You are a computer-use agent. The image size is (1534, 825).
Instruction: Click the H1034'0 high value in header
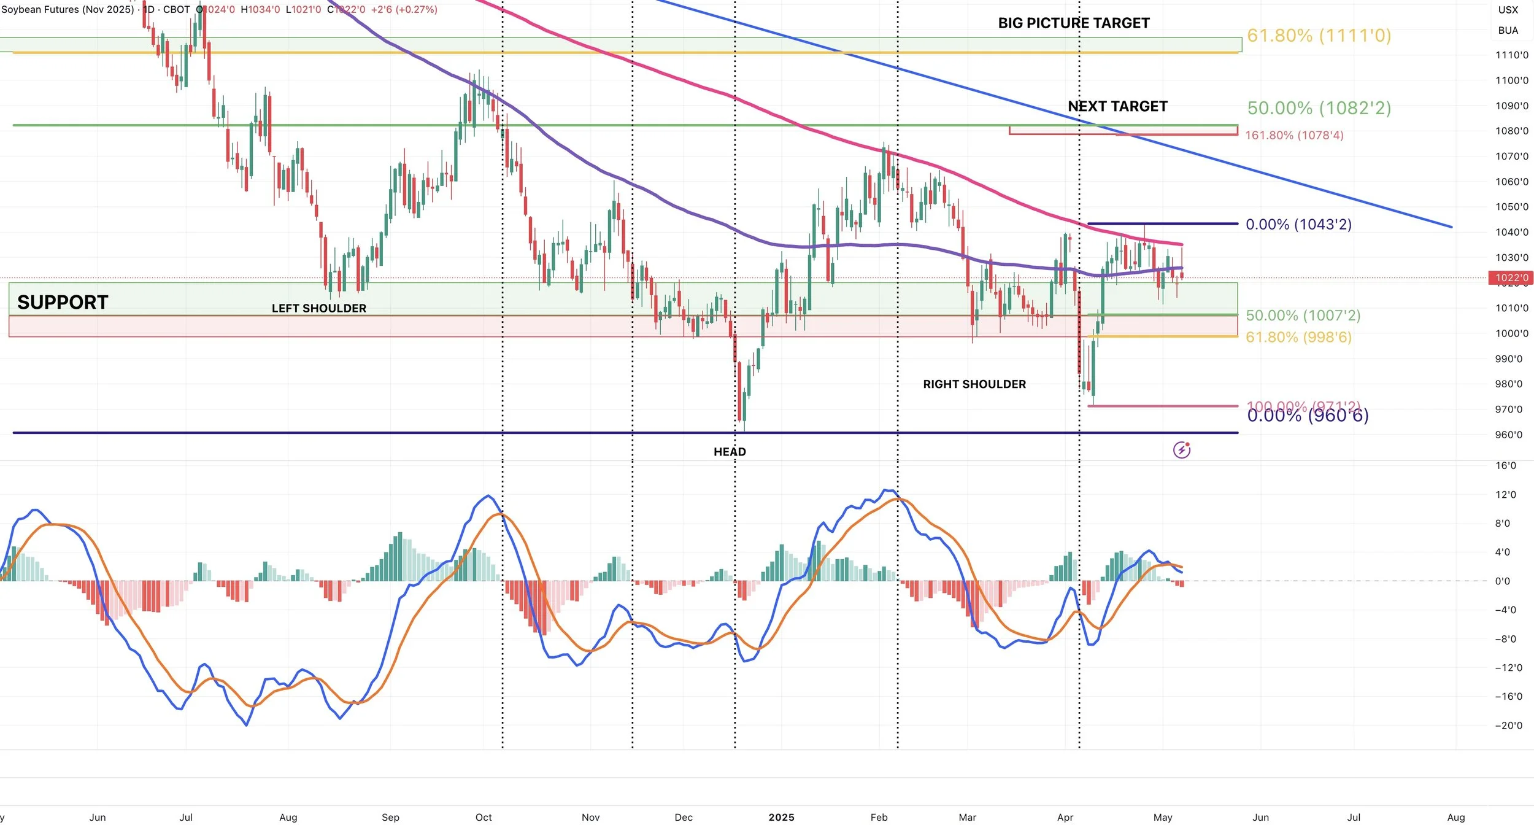point(260,9)
